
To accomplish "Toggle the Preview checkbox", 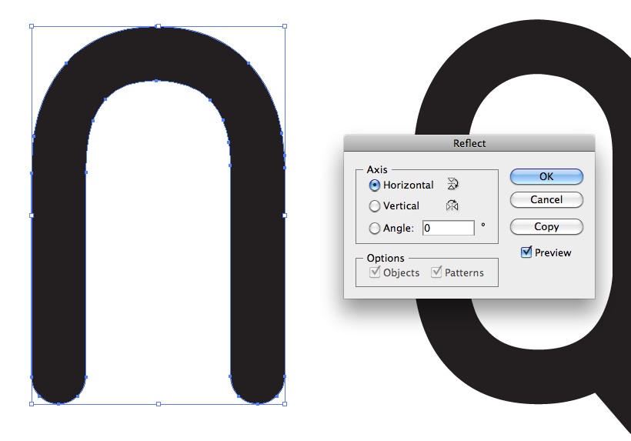I will point(526,252).
